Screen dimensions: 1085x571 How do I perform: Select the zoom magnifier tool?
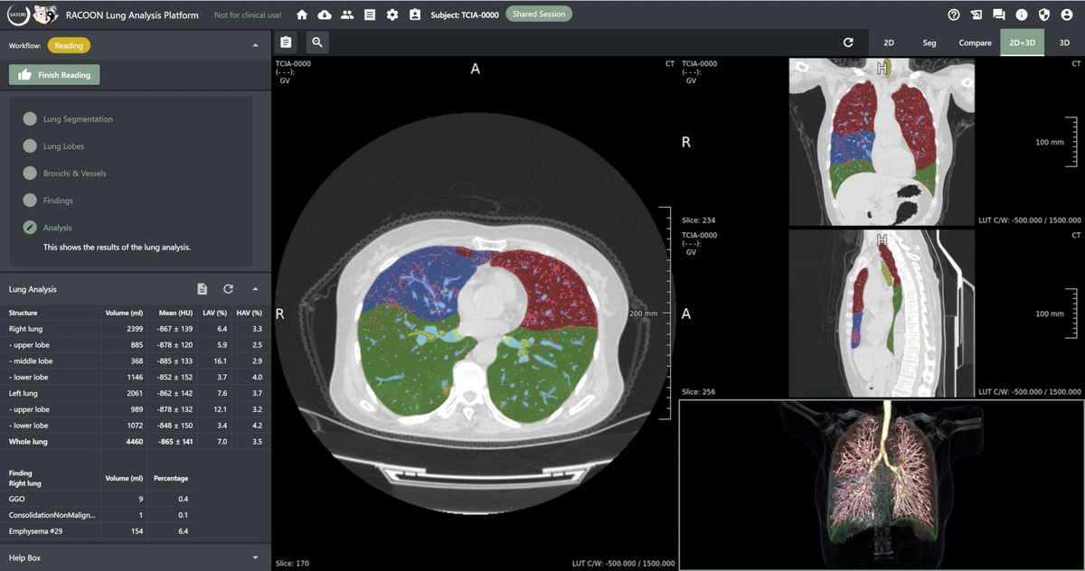click(316, 42)
